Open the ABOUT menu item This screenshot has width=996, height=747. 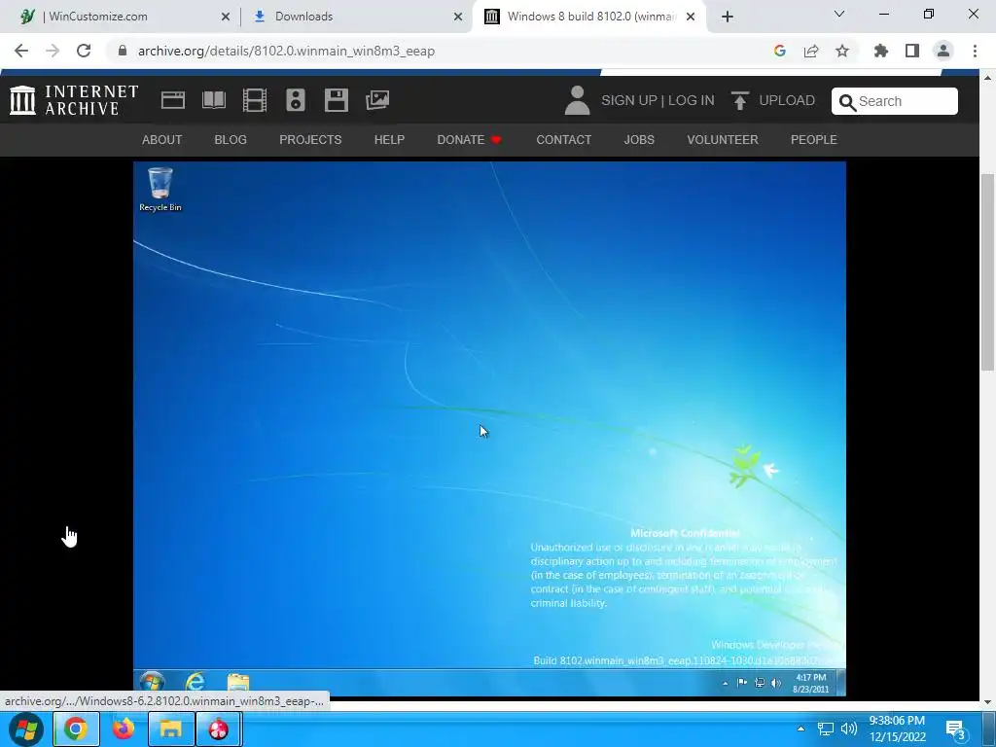[162, 140]
